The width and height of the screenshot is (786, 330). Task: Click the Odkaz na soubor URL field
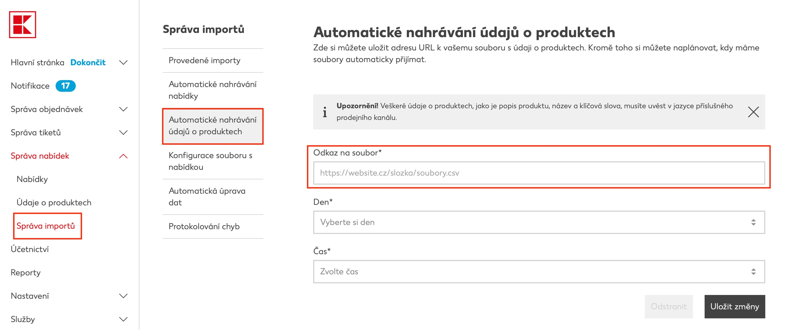click(x=539, y=173)
